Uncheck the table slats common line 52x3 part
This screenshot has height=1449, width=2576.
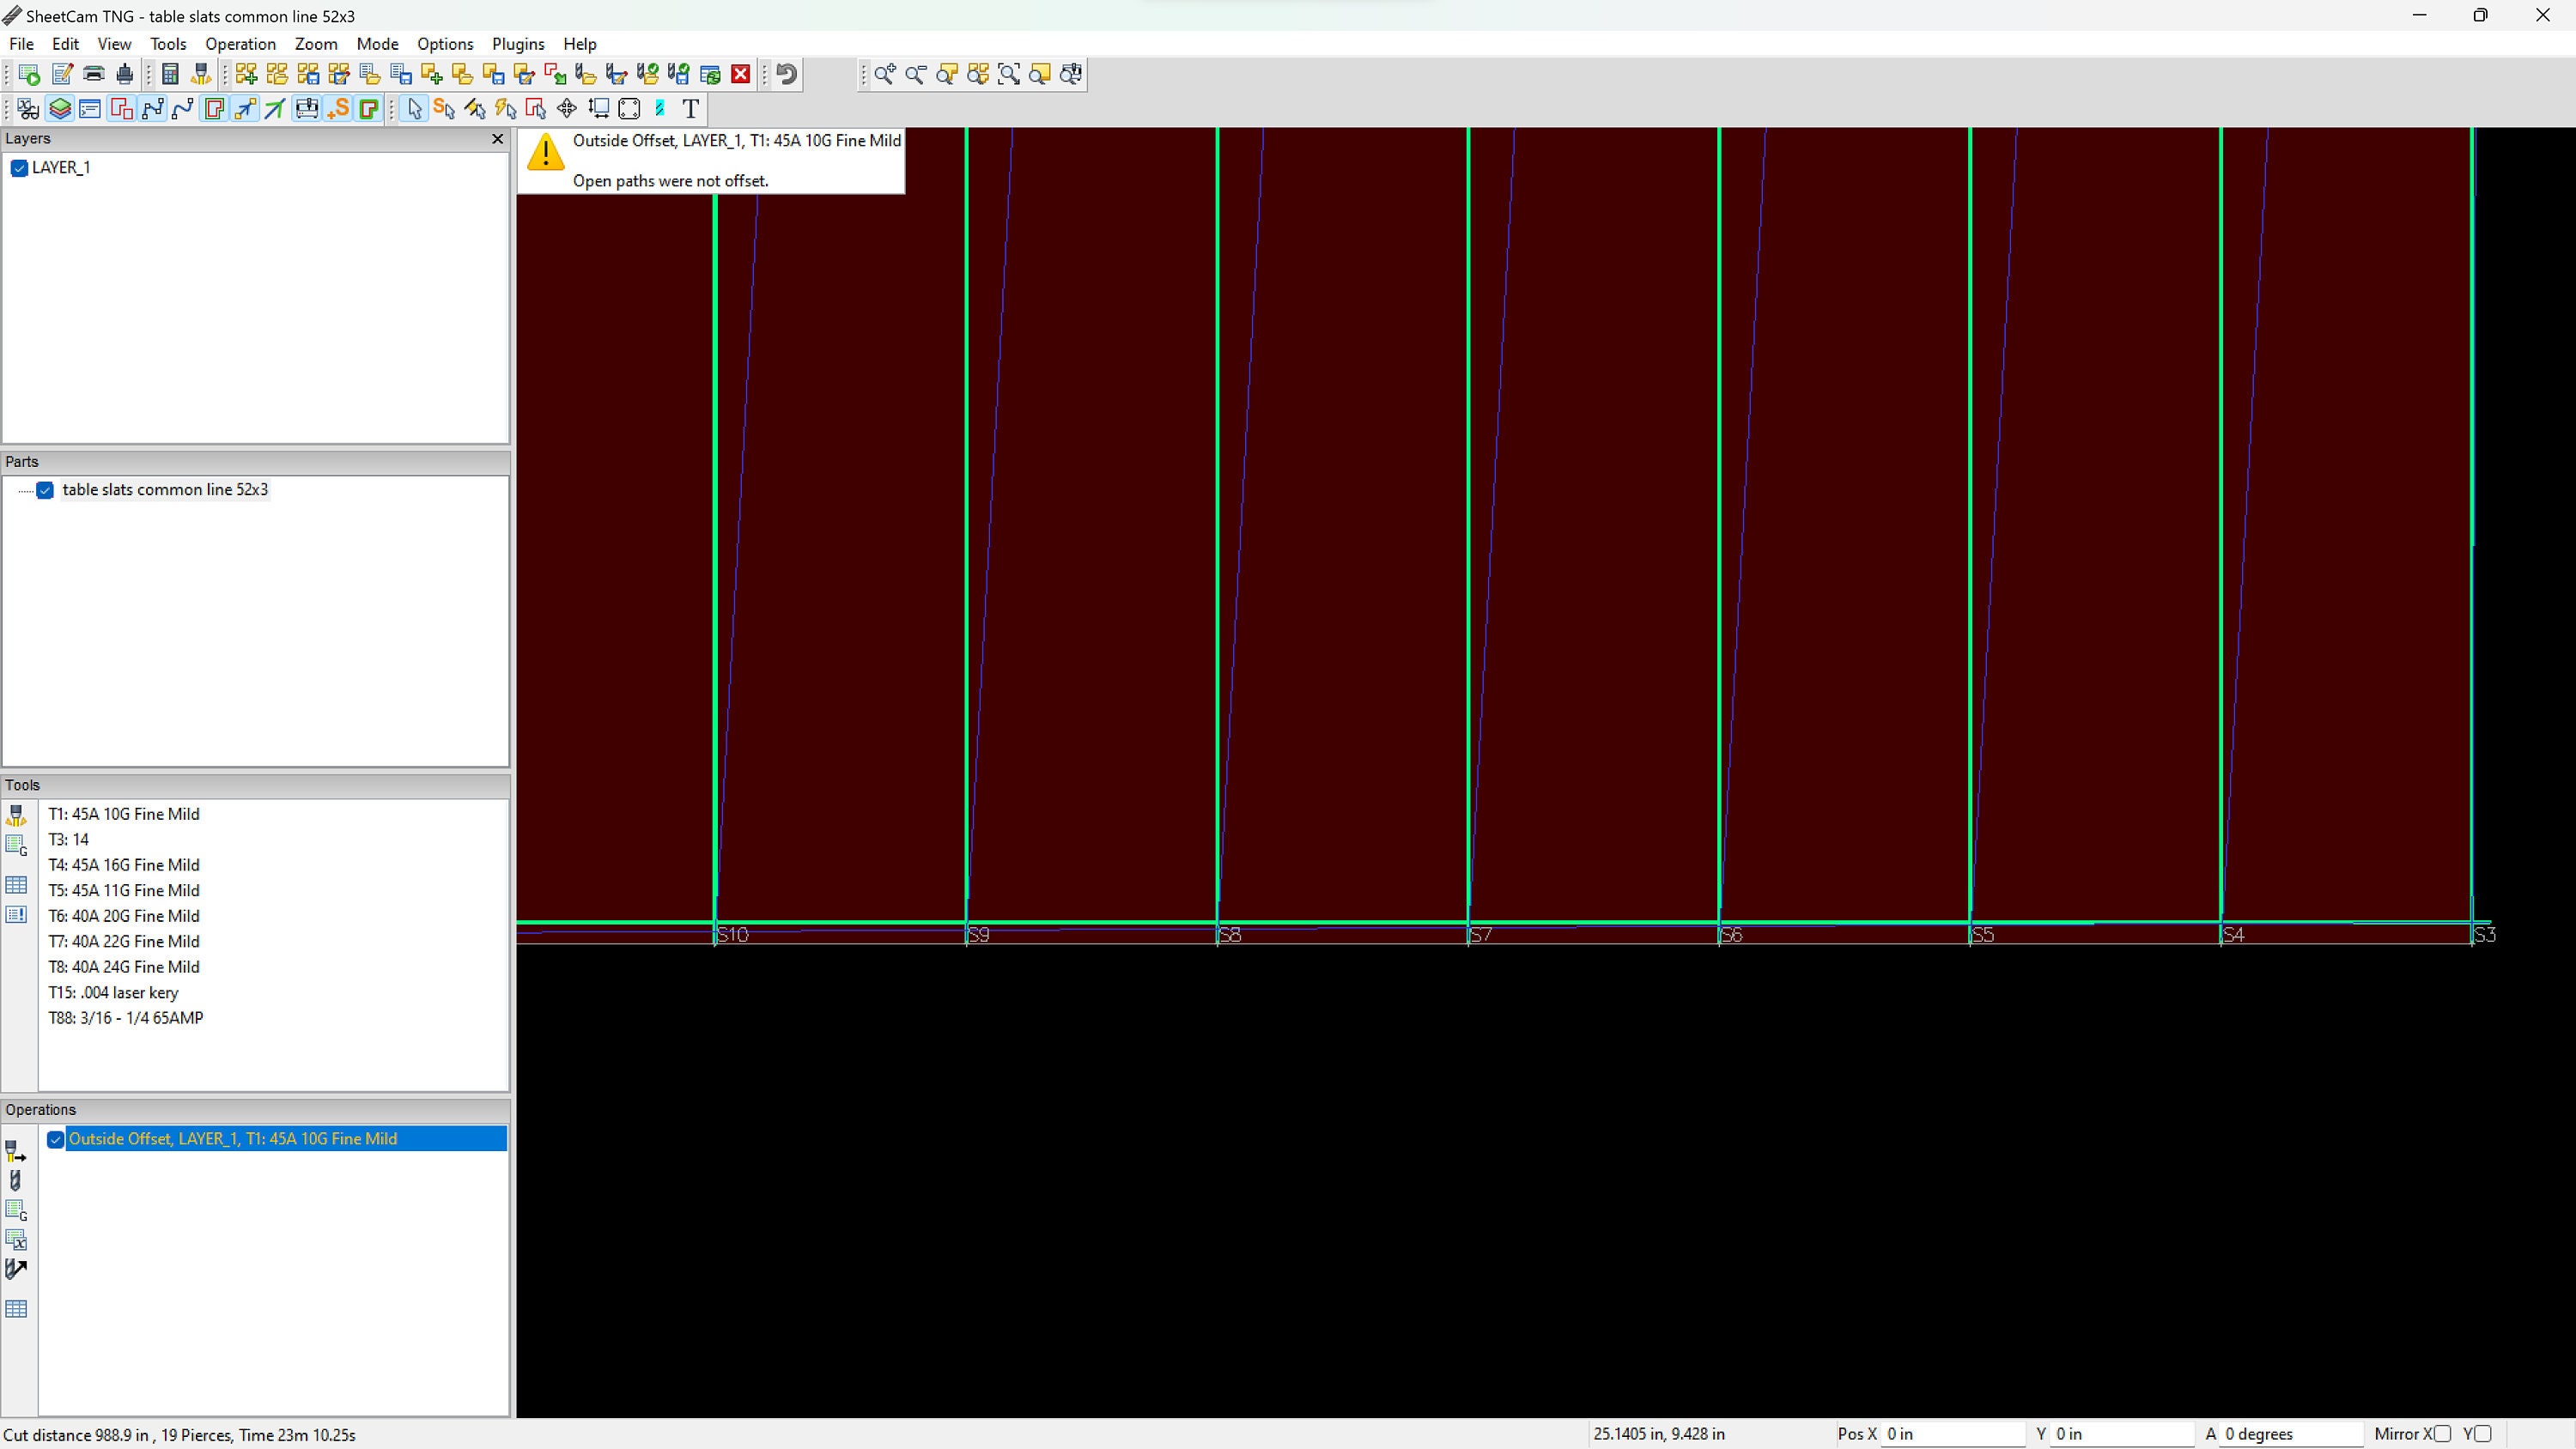click(x=46, y=490)
